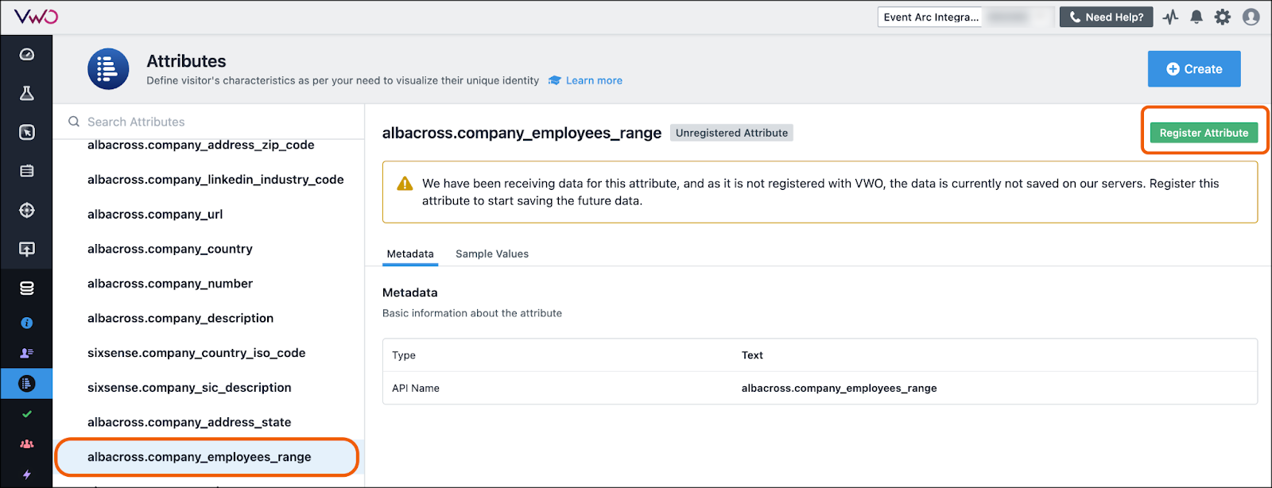
Task: Open the clipboard icon in sidebar
Action: (x=26, y=171)
